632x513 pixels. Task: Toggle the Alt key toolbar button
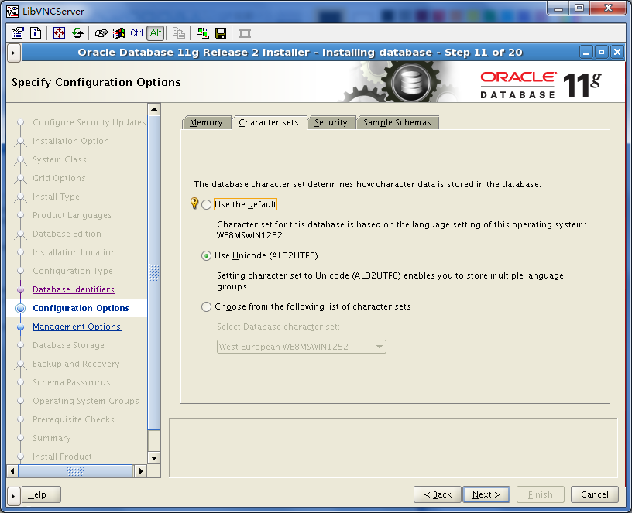pos(156,33)
